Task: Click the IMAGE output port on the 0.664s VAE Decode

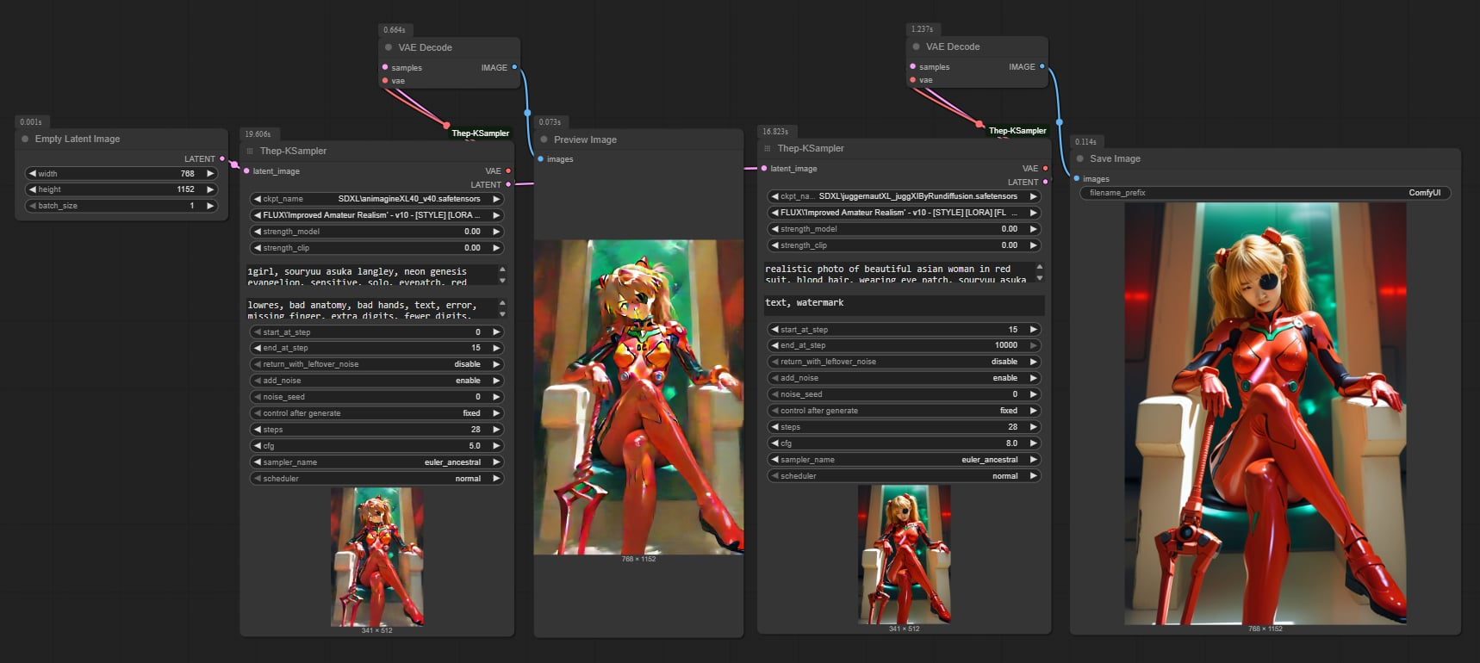Action: point(514,67)
